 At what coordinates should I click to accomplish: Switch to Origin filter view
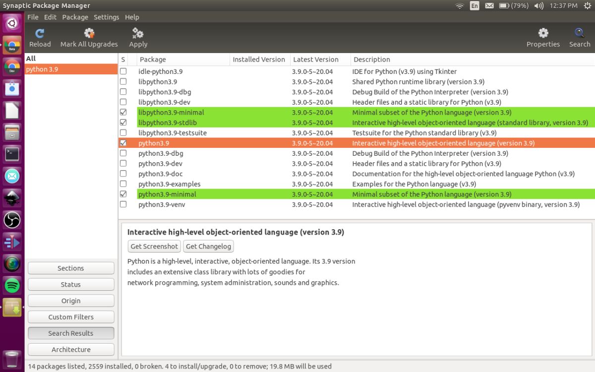tap(71, 301)
